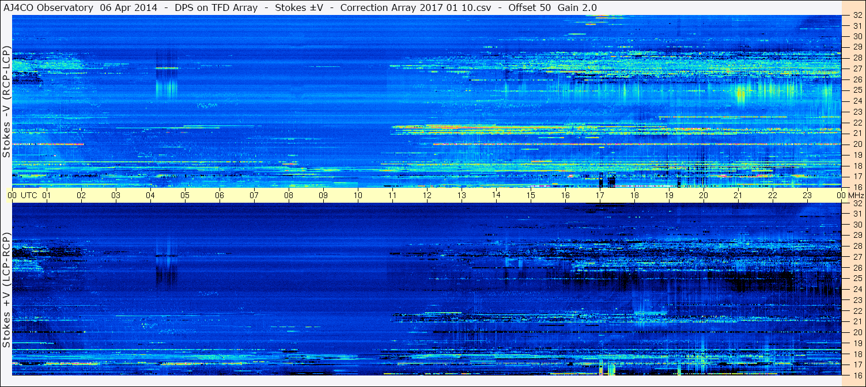Viewport: 866px width, 387px height.
Task: Pick the 20 hour marker on time axis
Action: (x=704, y=195)
